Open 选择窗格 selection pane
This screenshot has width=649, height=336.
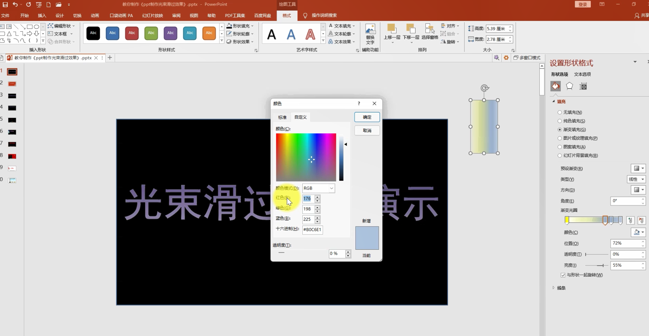430,32
